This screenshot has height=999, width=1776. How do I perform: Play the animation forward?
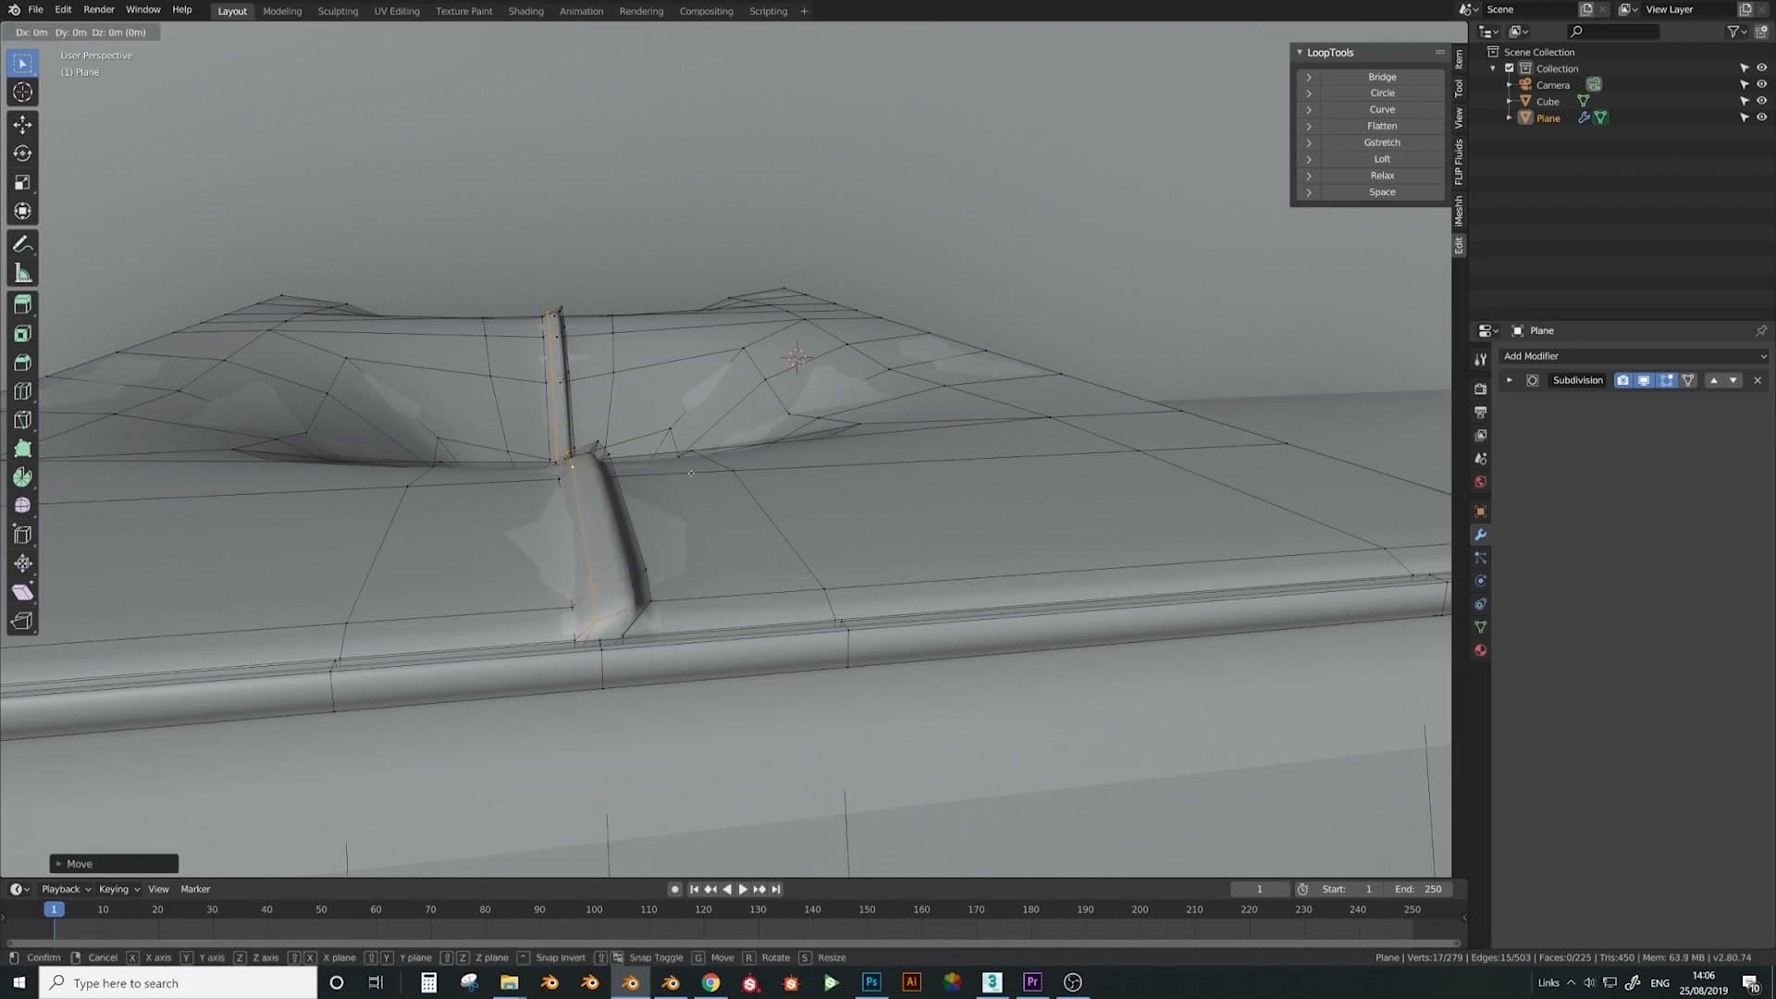click(x=742, y=889)
